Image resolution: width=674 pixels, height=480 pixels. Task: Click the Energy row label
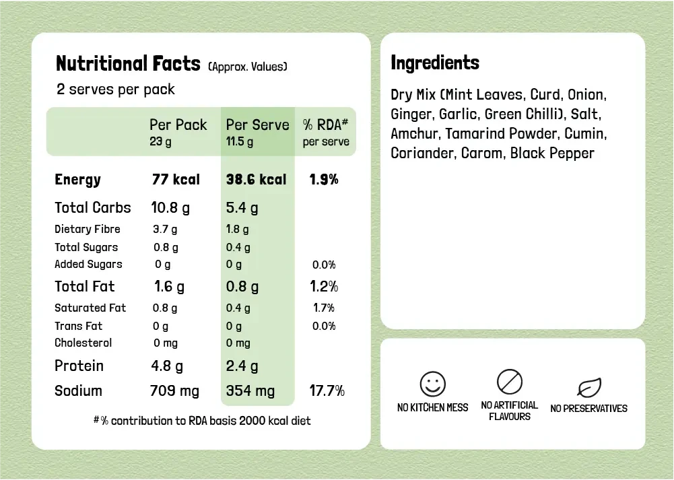pyautogui.click(x=77, y=180)
